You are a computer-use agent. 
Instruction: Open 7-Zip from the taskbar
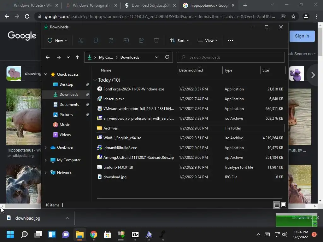(135, 234)
